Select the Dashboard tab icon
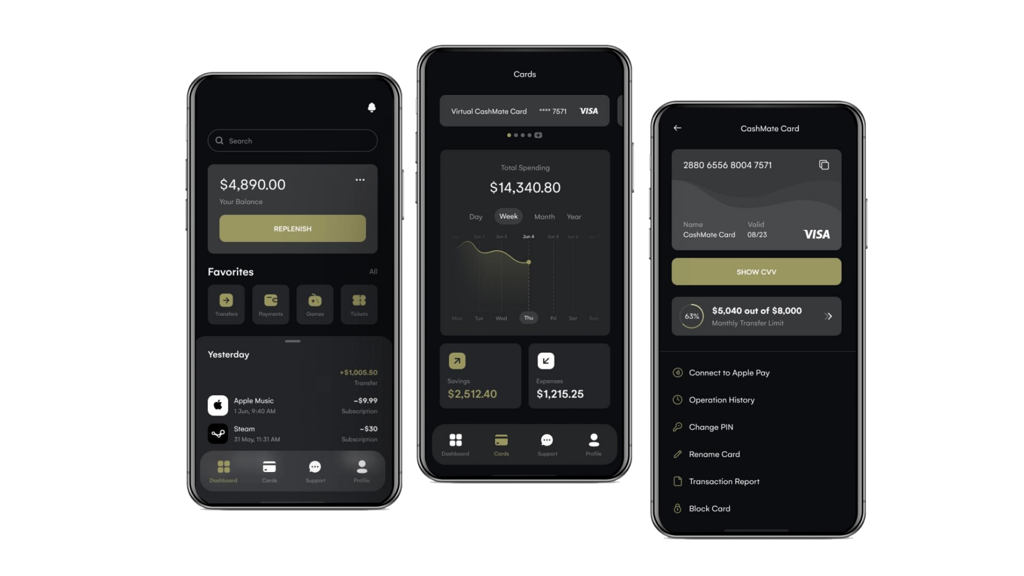Viewport: 1024px width, 576px height. pyautogui.click(x=223, y=466)
